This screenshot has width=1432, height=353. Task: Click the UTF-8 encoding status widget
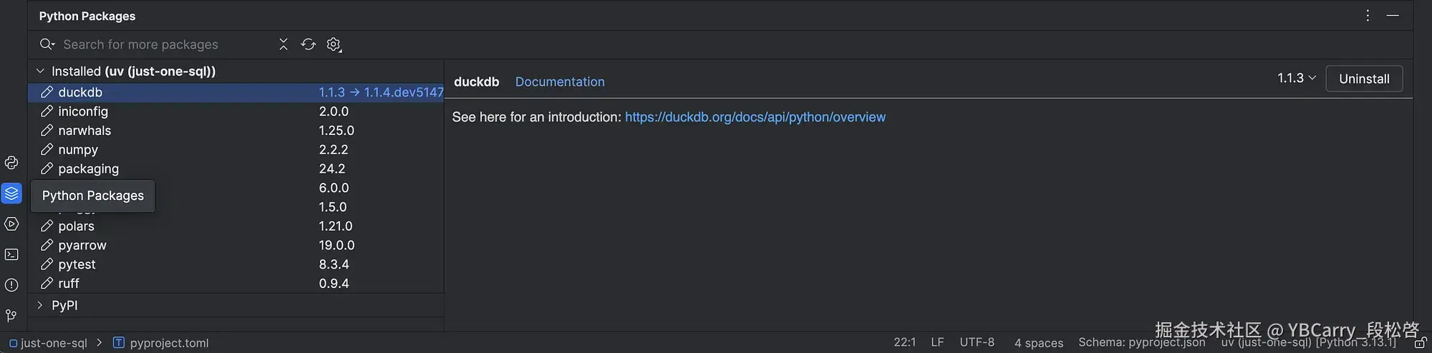tap(977, 342)
